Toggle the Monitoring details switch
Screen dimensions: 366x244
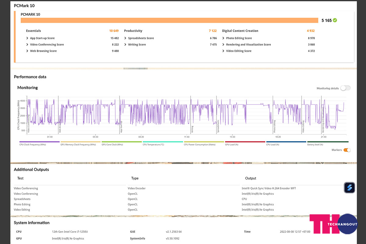tap(346, 88)
